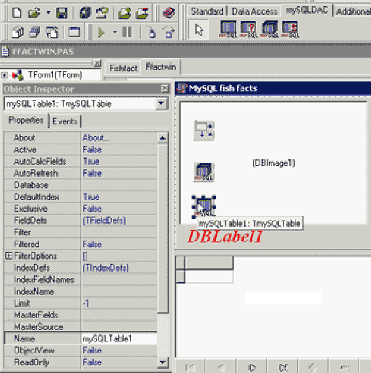371x373 pixels.
Task: Select the ReadOnly property row
Action: coord(80,362)
